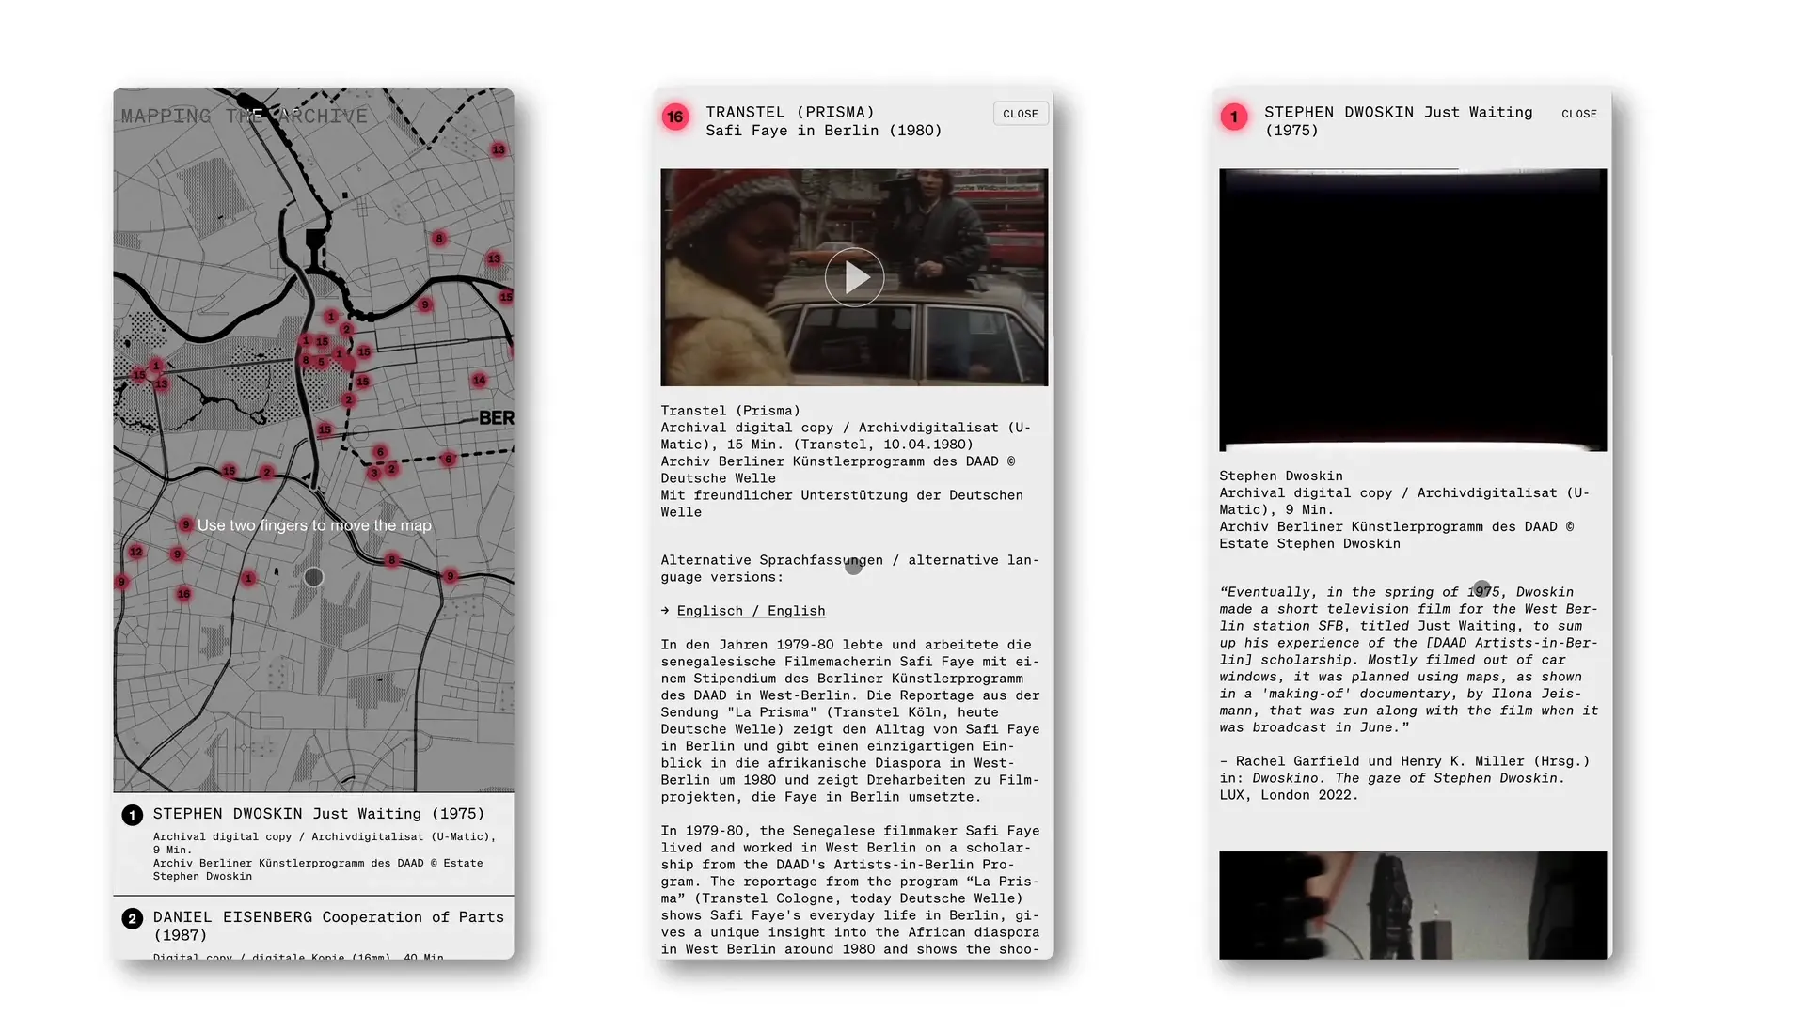
Task: Select map marker number 16
Action: (x=183, y=593)
